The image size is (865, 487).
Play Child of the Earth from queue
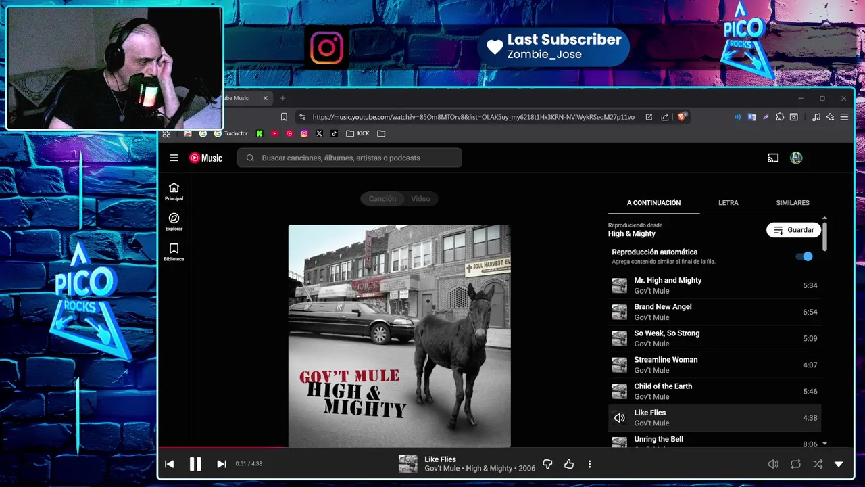(x=714, y=391)
